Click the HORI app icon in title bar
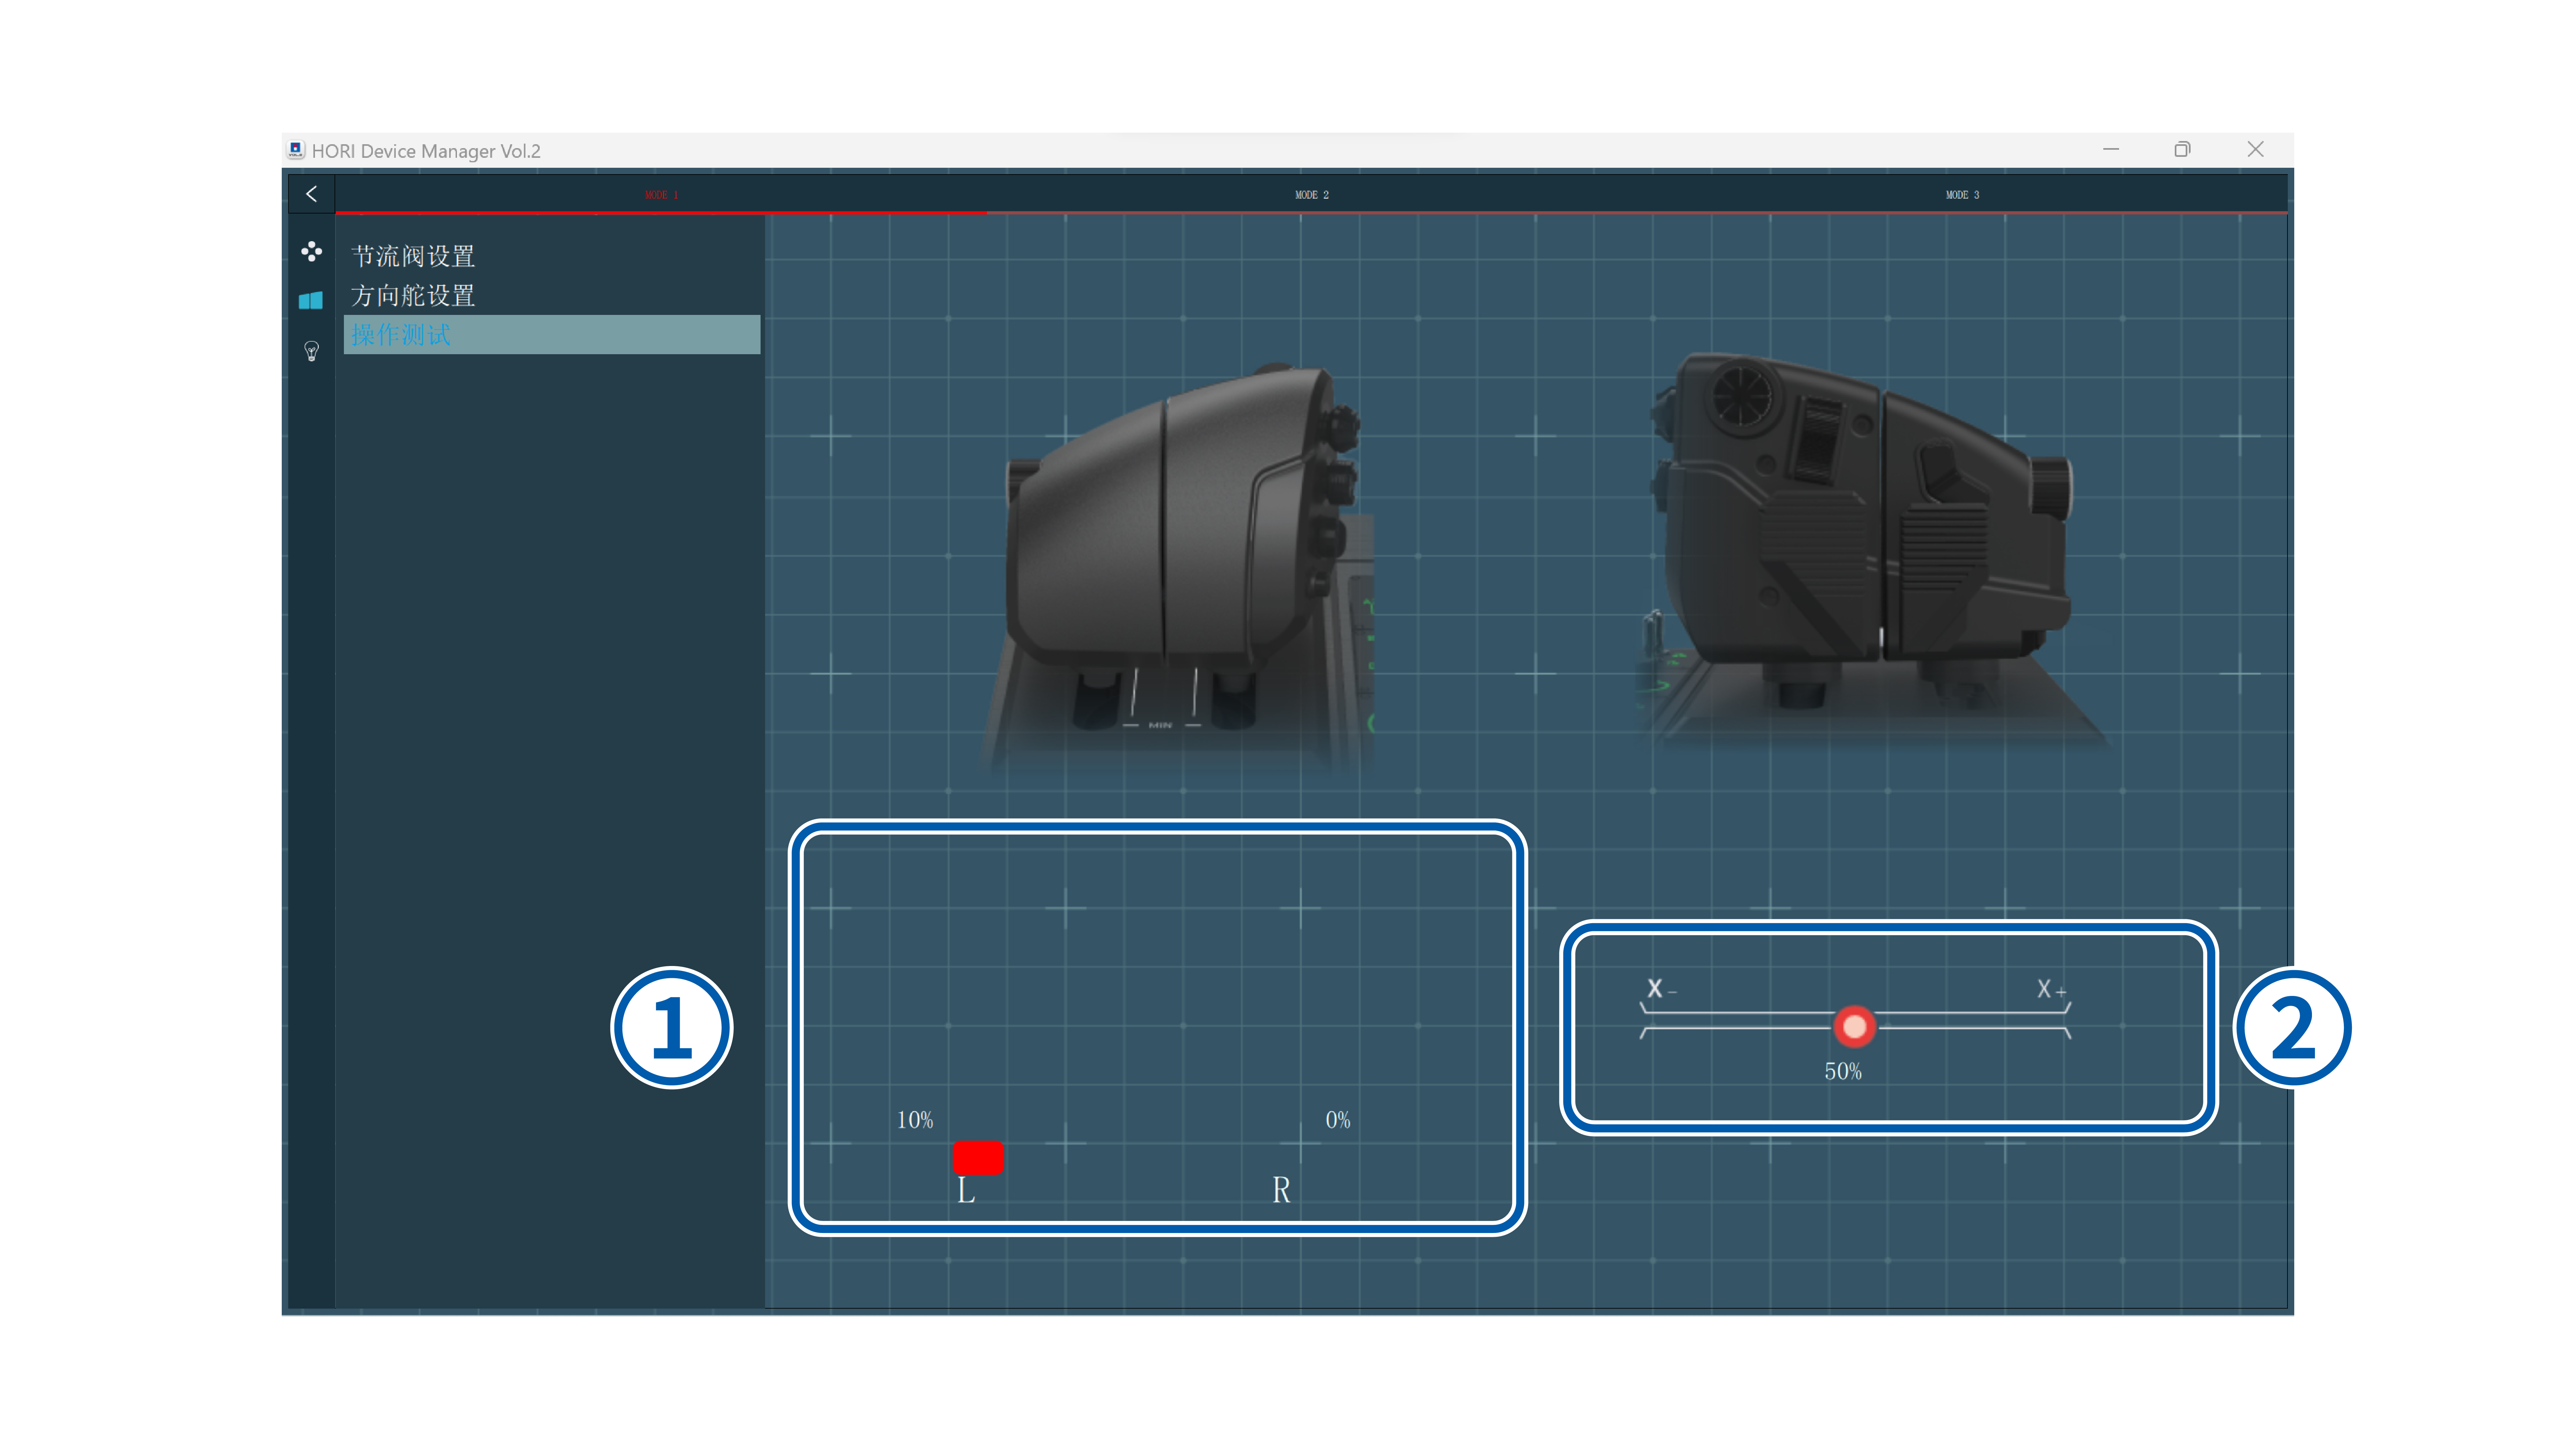 coord(295,150)
